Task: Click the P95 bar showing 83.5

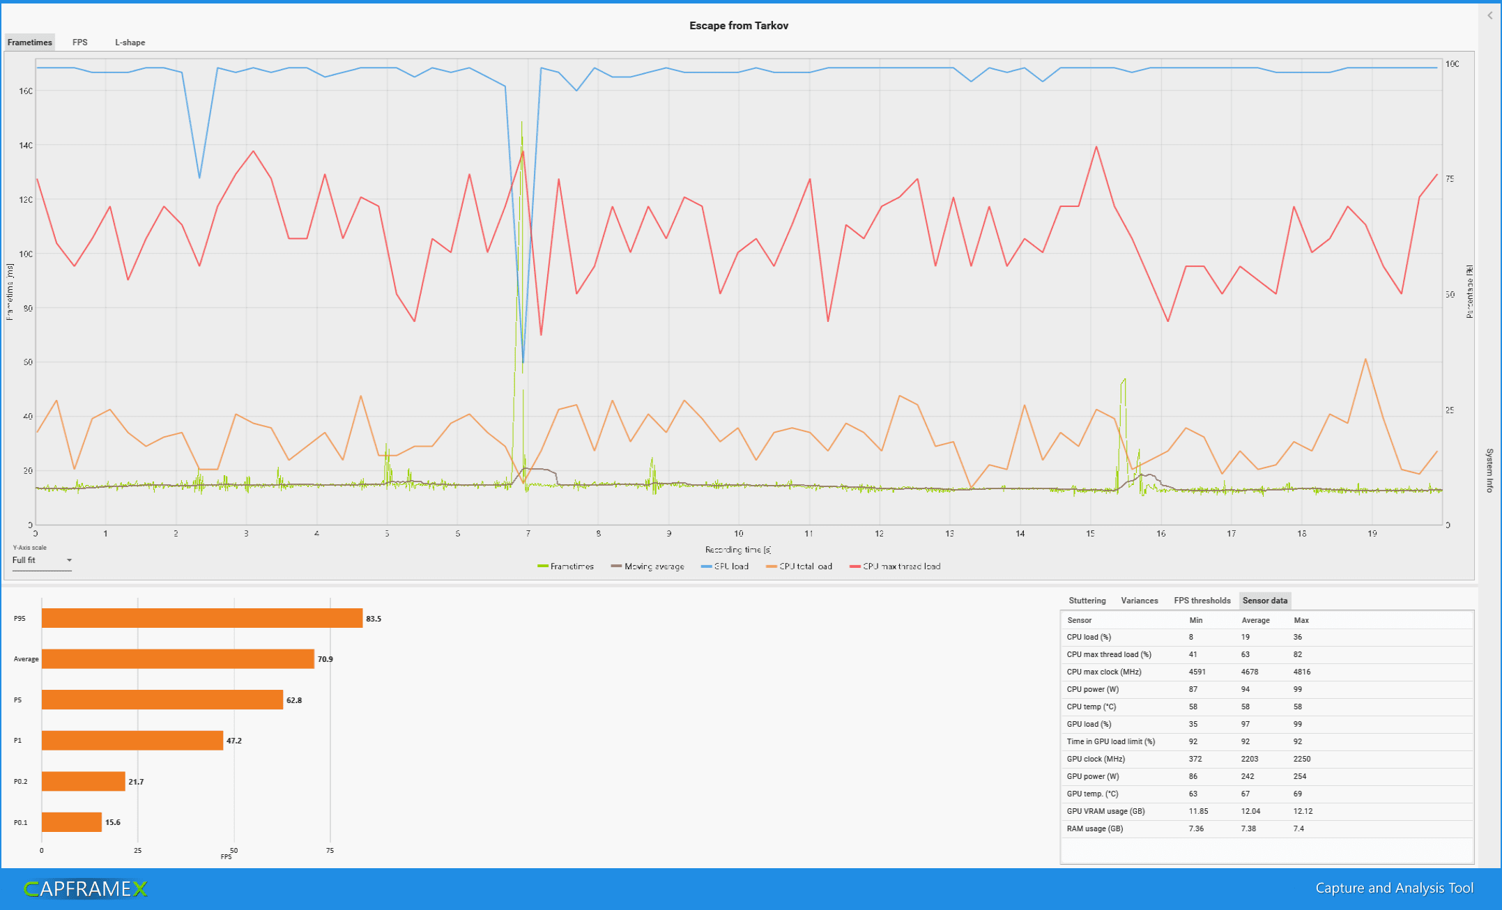Action: point(202,618)
